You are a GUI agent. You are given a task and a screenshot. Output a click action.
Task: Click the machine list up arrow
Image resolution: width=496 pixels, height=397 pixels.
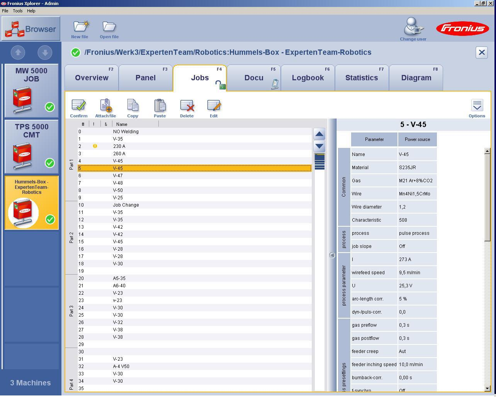pos(18,52)
